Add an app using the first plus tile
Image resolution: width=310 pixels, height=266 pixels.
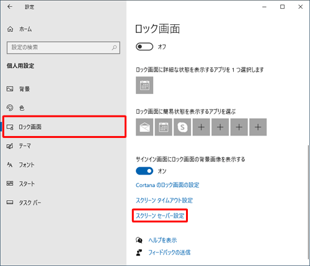pyautogui.click(x=201, y=127)
